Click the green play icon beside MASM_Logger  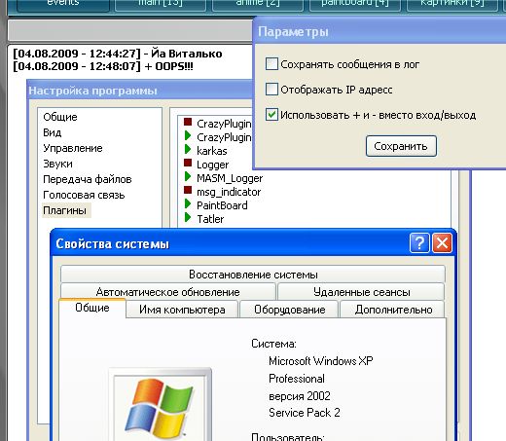188,176
